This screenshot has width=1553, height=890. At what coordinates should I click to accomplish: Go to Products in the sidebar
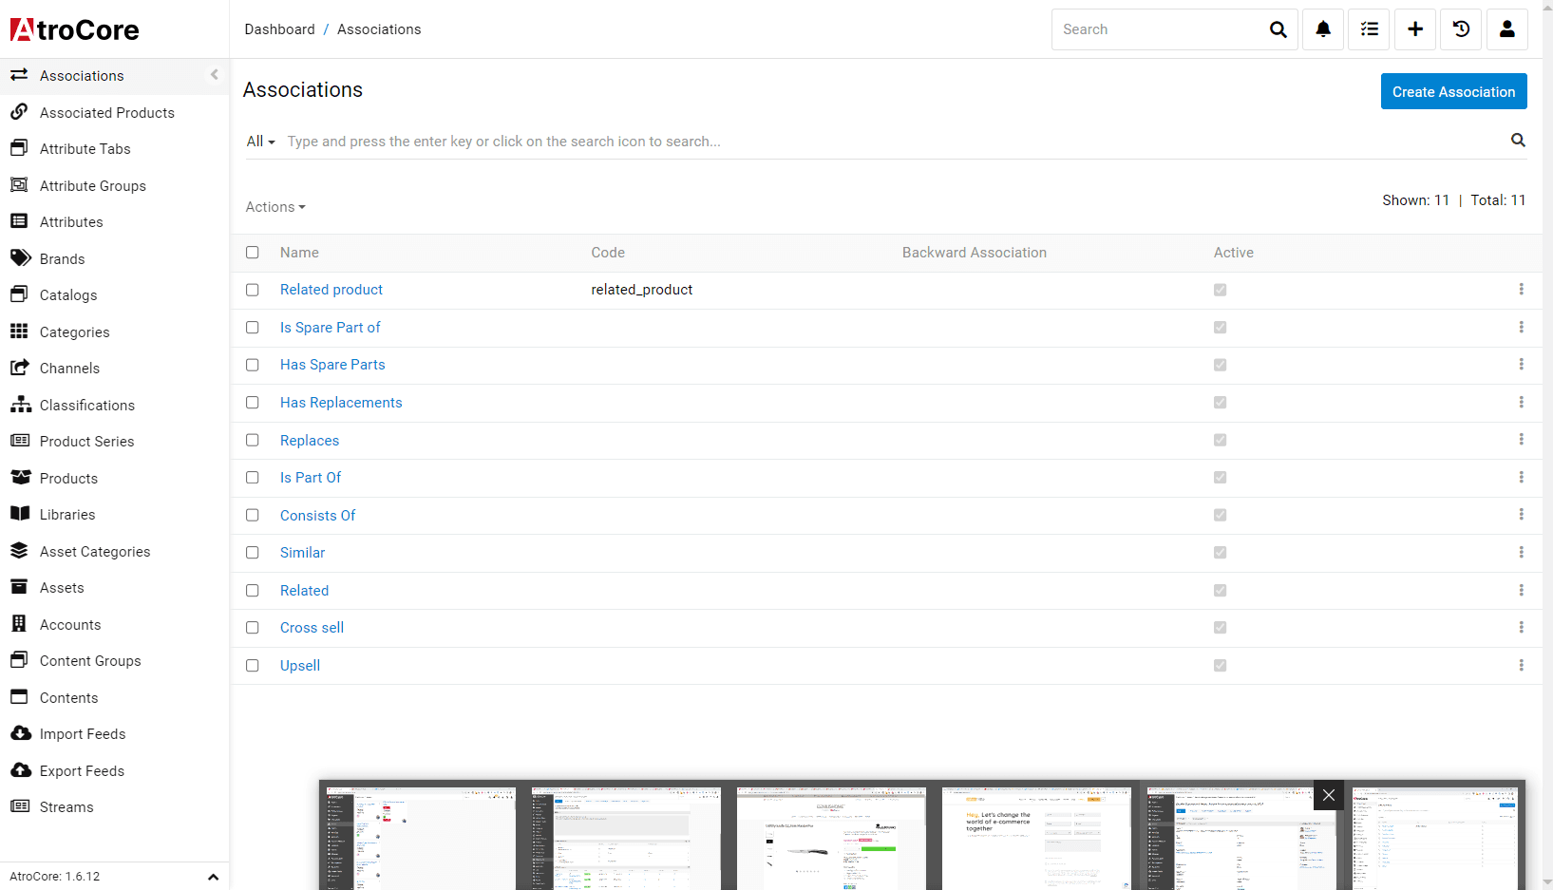click(x=68, y=479)
